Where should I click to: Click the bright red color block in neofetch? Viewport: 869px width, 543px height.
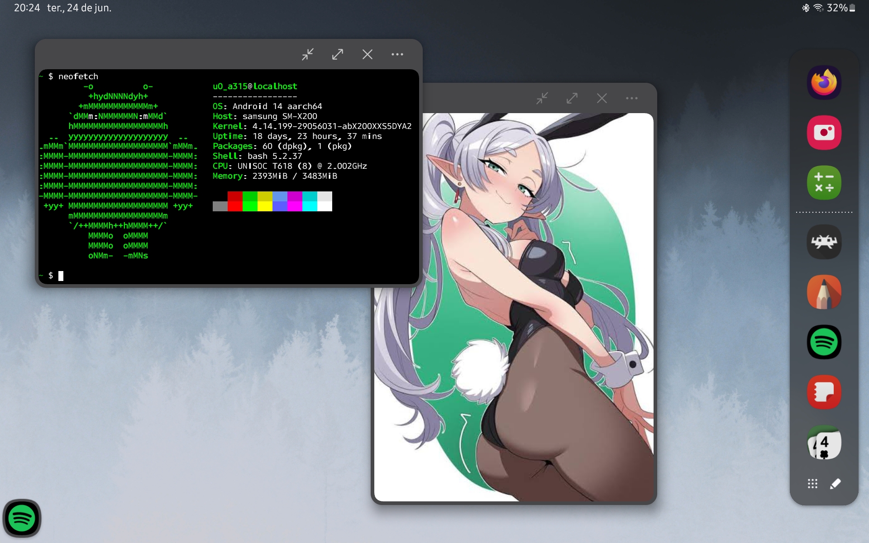[x=235, y=206]
